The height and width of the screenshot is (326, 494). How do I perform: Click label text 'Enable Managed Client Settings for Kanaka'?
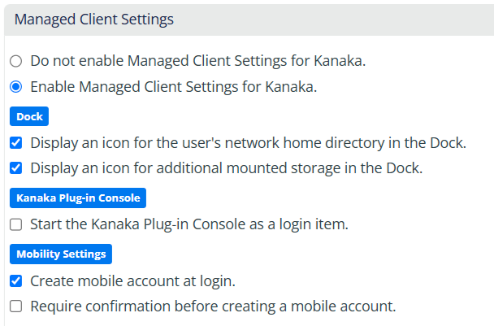pyautogui.click(x=173, y=86)
